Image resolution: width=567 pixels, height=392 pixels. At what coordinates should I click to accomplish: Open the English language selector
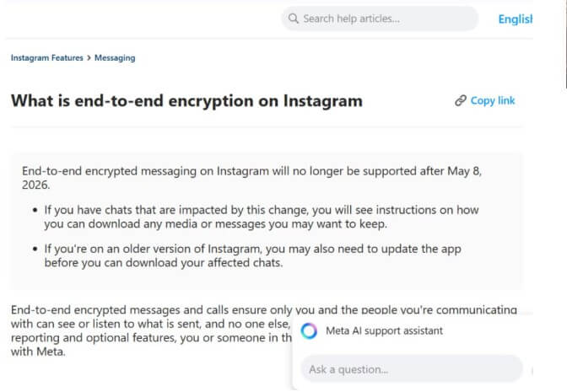pos(515,19)
